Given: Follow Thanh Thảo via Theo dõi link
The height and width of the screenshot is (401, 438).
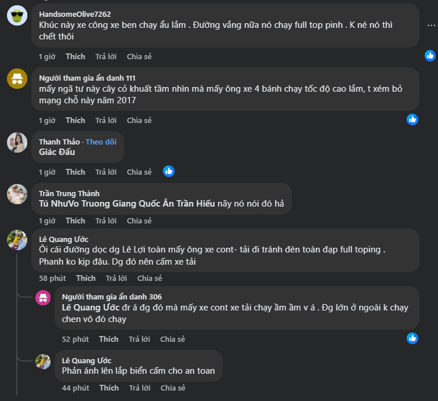Looking at the screenshot, I should click(x=101, y=142).
